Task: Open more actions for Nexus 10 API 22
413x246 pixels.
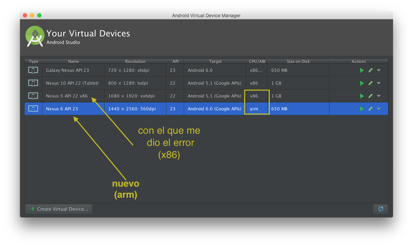Action: pos(379,83)
